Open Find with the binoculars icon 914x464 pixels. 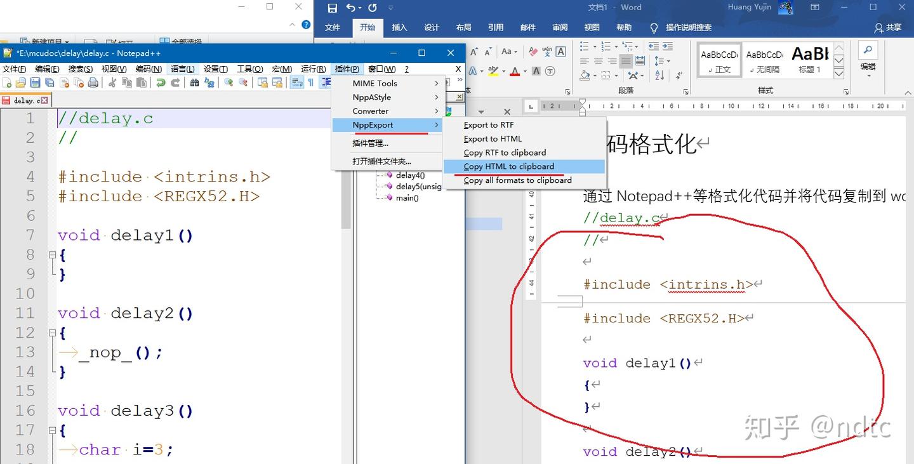194,83
